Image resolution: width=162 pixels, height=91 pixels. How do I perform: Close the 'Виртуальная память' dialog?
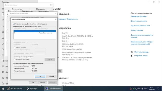55,19
